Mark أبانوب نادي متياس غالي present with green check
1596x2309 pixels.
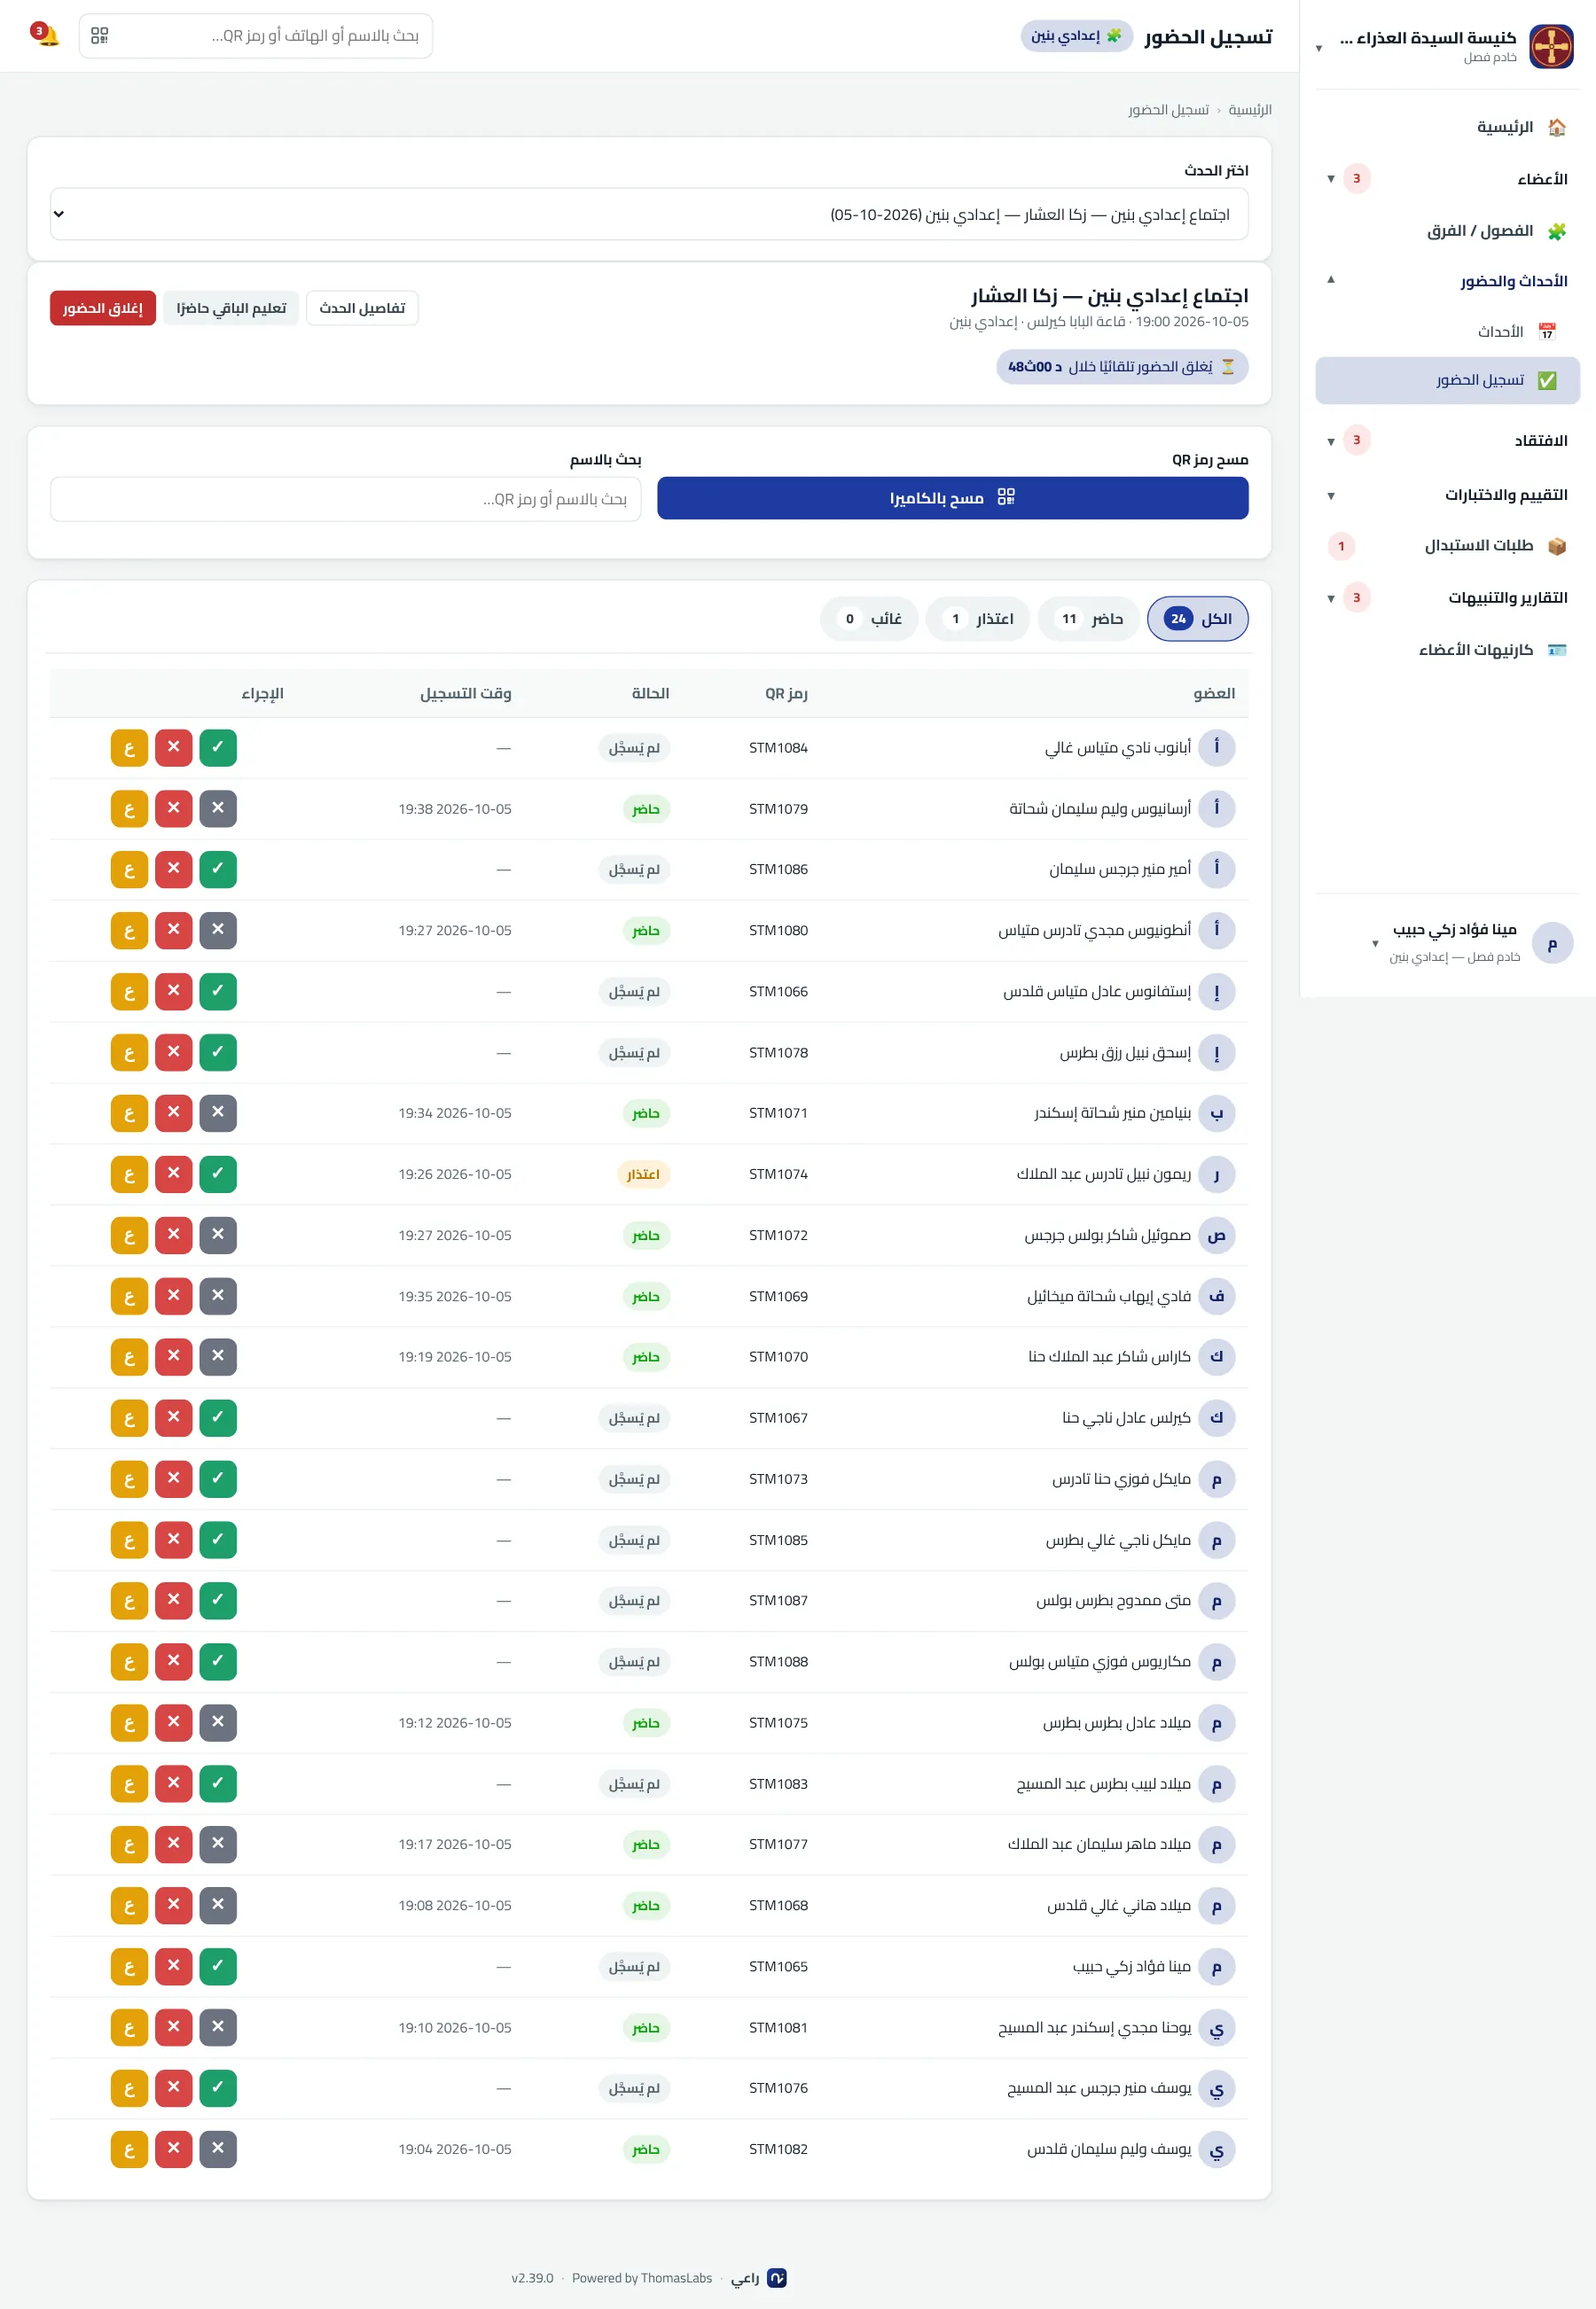pos(218,748)
